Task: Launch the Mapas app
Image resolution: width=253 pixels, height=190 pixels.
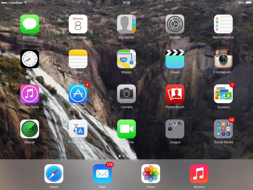Action: [x=126, y=59]
